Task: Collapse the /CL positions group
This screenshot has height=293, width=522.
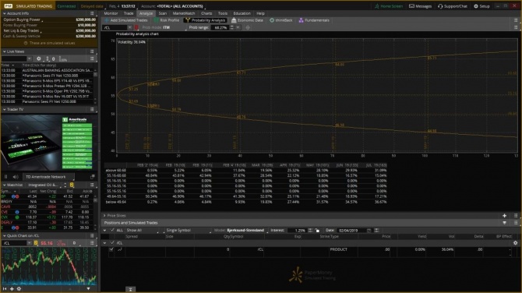Action: point(105,243)
